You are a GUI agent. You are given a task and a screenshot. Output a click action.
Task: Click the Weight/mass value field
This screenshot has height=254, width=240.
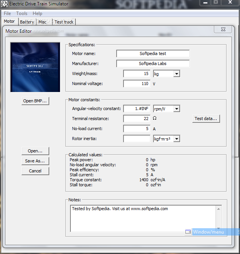click(137, 74)
